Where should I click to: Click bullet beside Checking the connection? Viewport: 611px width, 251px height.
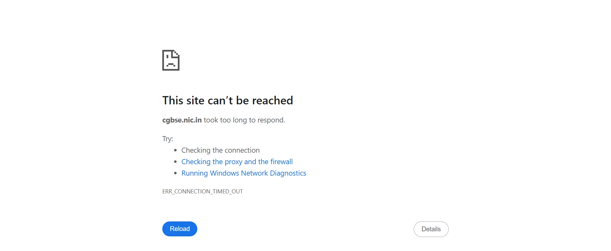pyautogui.click(x=175, y=150)
